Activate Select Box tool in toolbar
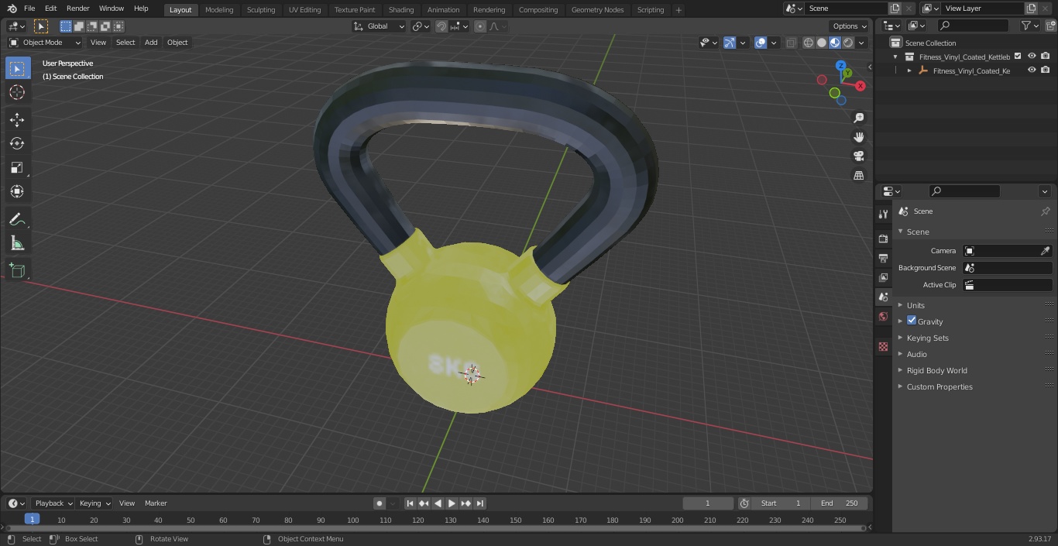The image size is (1058, 546). click(x=17, y=68)
